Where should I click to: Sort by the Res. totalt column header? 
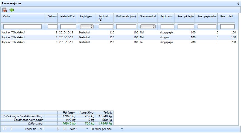coord(227,16)
